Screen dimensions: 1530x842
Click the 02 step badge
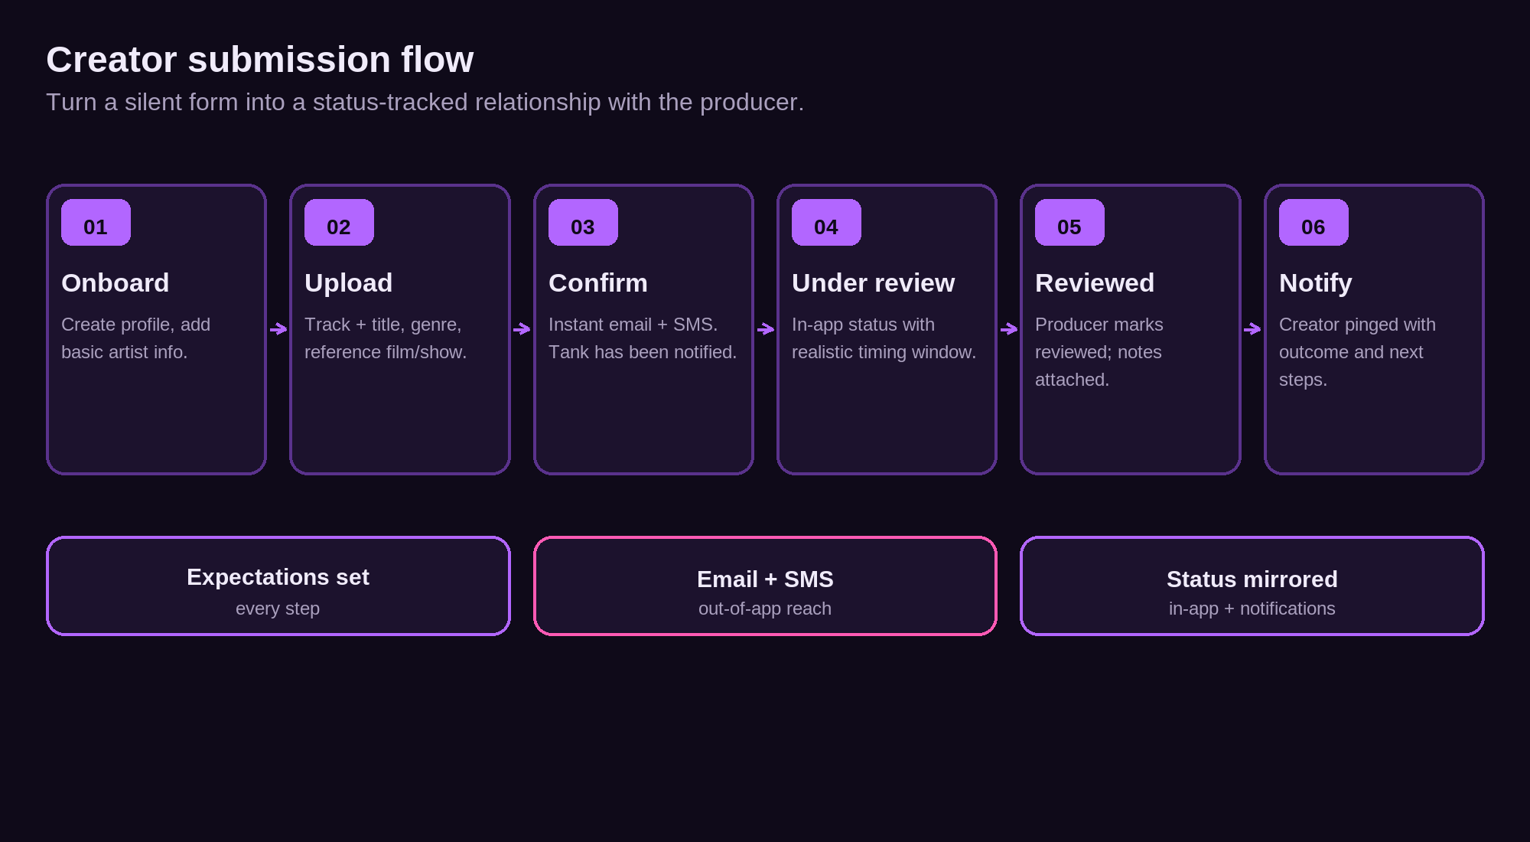(x=339, y=222)
